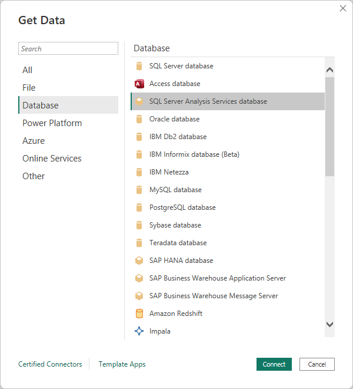Select SAP Business Warehouse Message Server
353x389 pixels.
coord(228,296)
